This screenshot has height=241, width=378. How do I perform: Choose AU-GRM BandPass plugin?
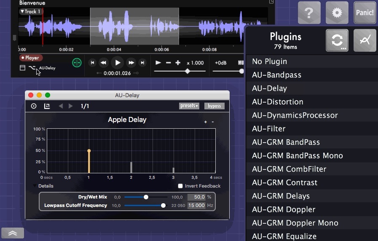pyautogui.click(x=312, y=142)
